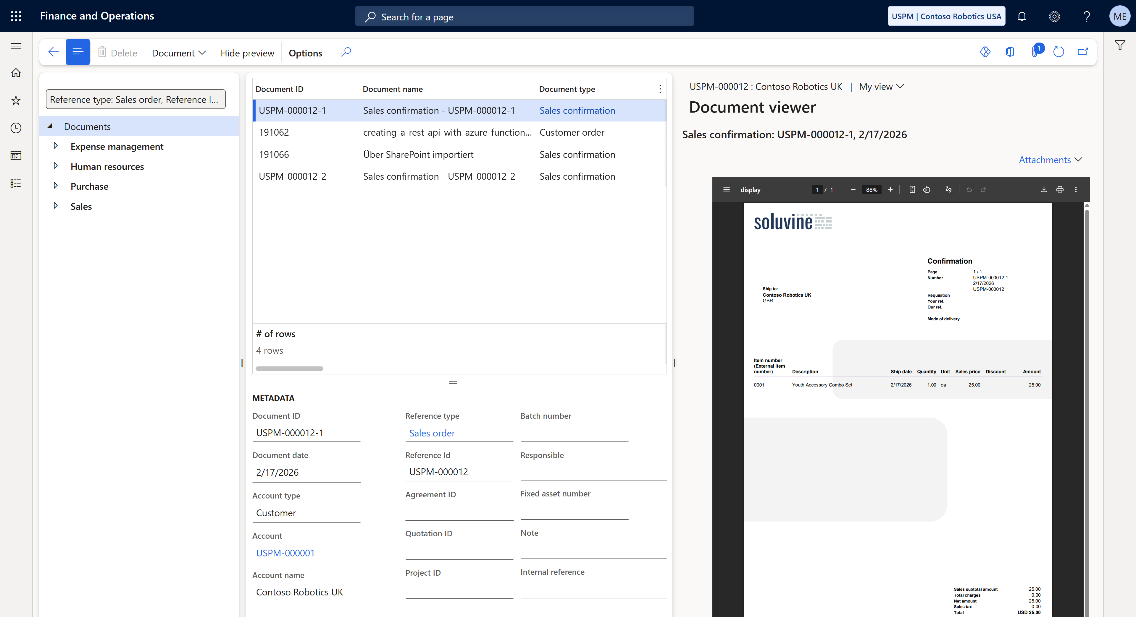Click the Sales order reference link
The image size is (1136, 617).
432,433
